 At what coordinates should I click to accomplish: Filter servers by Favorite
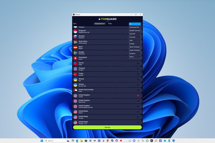pos(135,37)
